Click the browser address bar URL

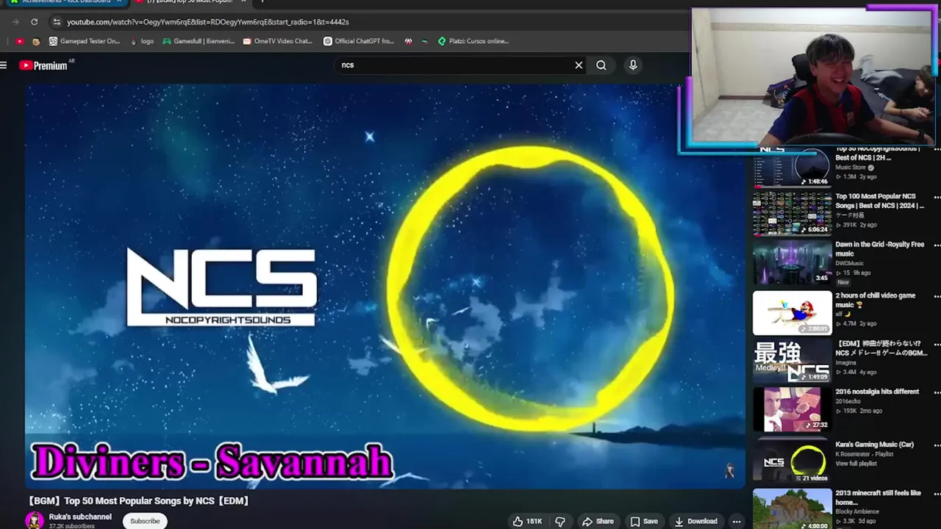tap(208, 22)
